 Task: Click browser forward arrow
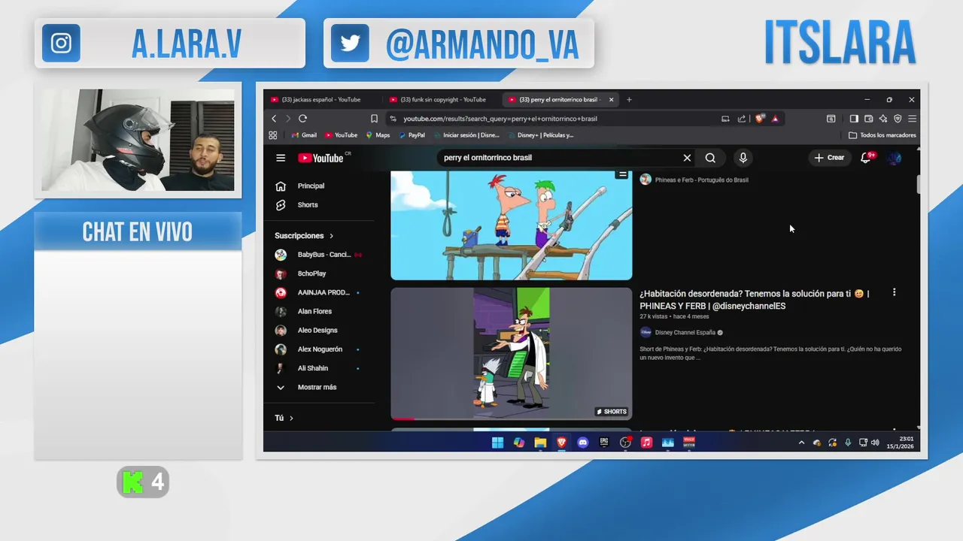tap(287, 119)
